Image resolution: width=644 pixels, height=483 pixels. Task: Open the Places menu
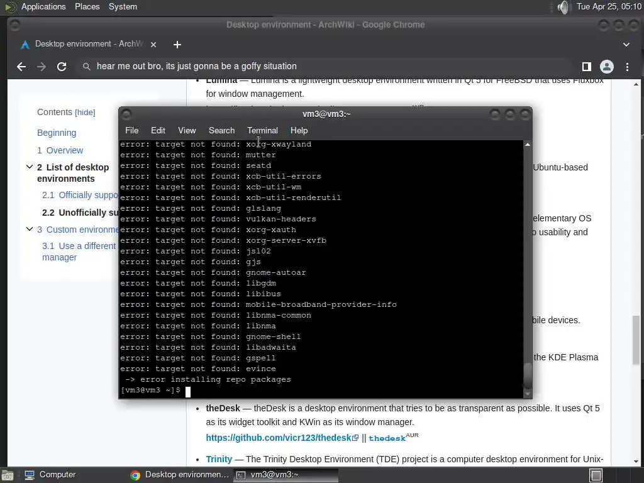[x=87, y=6]
